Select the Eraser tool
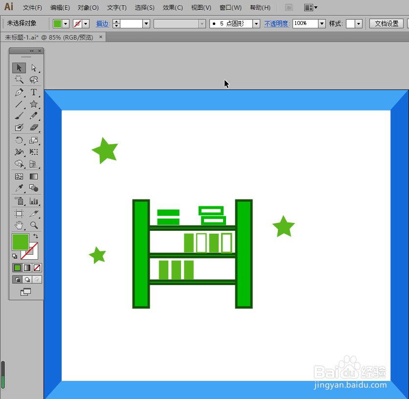The image size is (409, 399). (x=34, y=128)
